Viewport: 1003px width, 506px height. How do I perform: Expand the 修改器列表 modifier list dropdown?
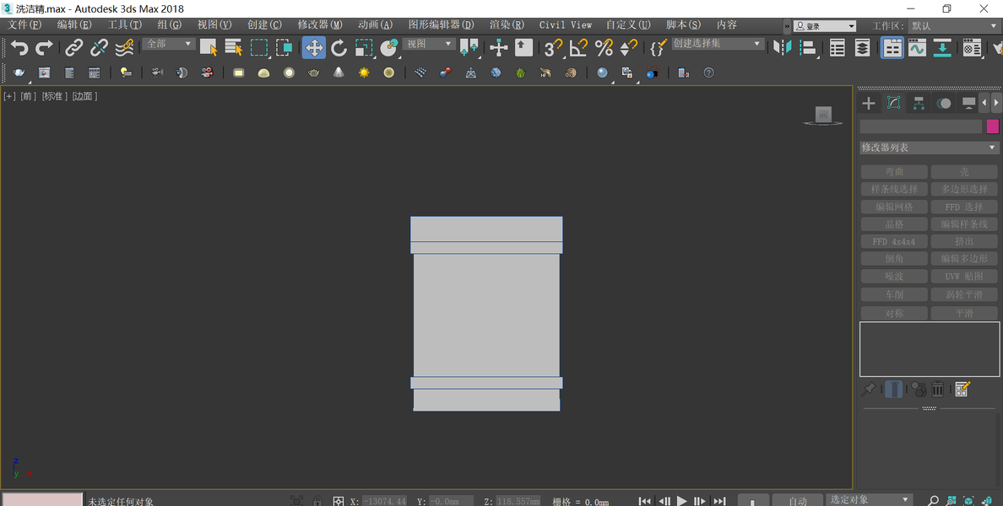click(x=929, y=148)
